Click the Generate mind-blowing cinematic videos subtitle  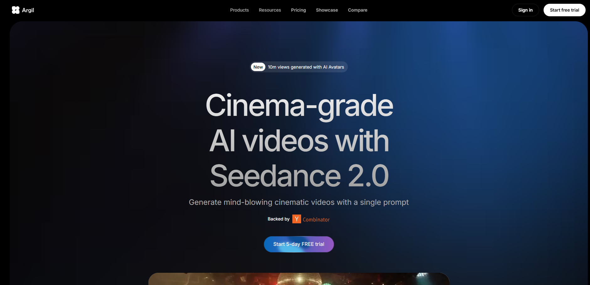click(299, 202)
